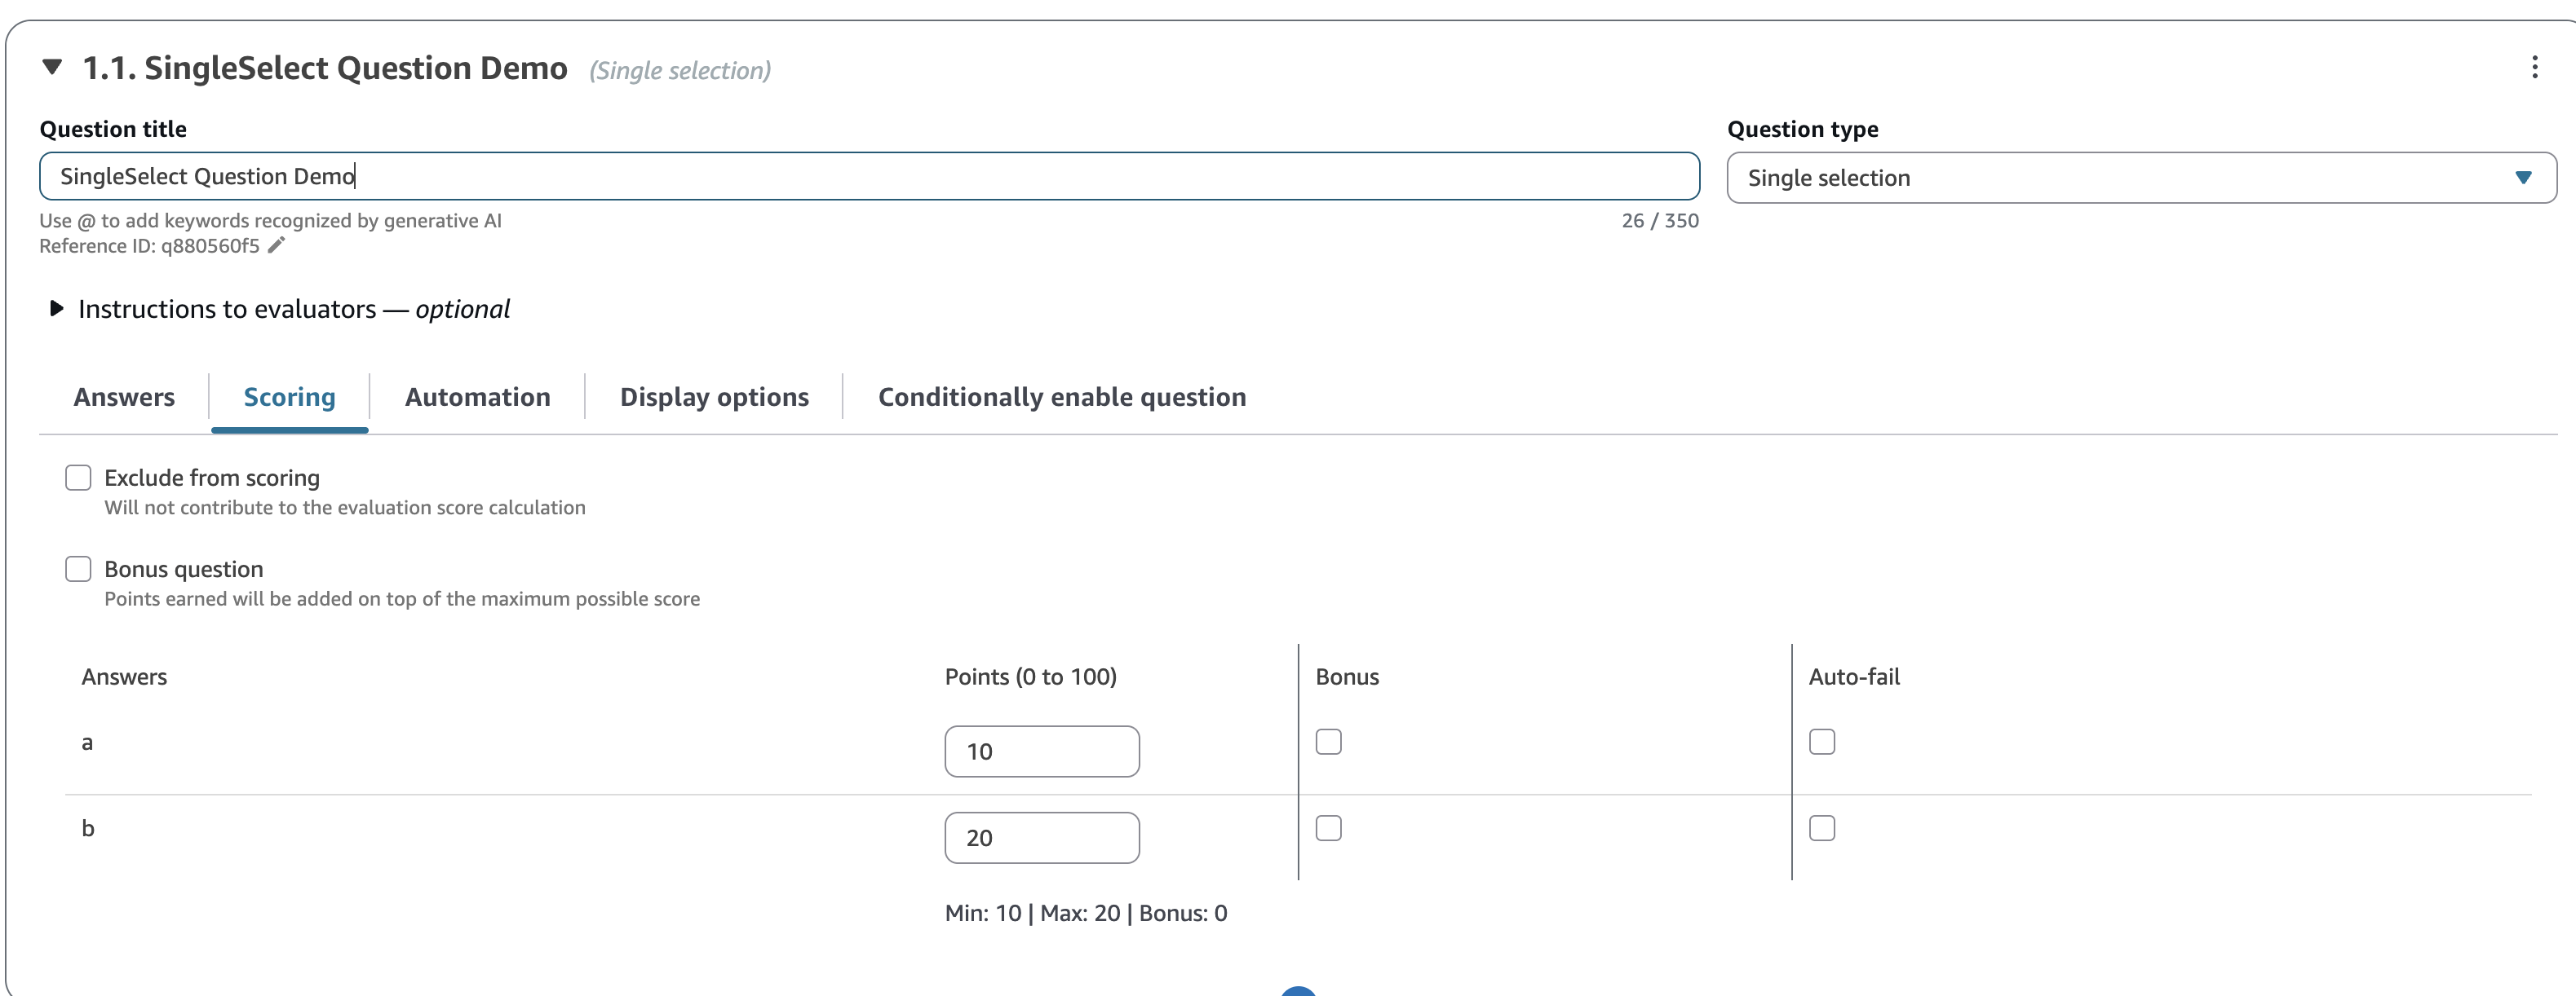Enable the Exclude from scoring checkbox
2576x996 pixels.
pos(78,478)
